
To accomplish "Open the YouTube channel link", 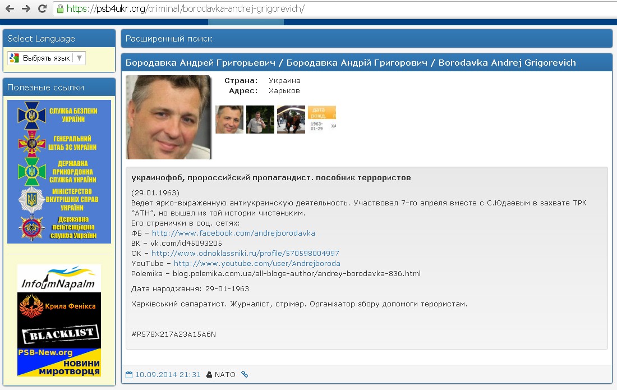I will [x=257, y=263].
